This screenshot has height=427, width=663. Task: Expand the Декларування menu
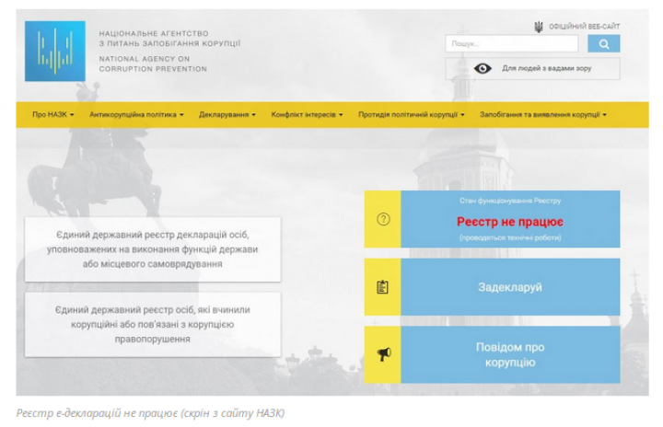click(227, 115)
